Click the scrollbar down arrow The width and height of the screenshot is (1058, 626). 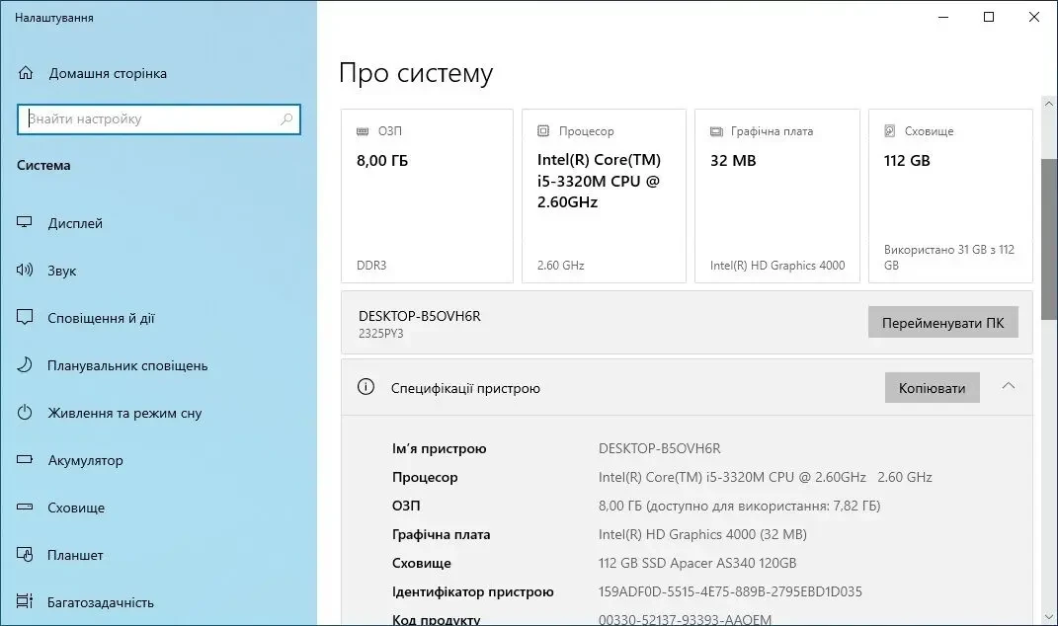pos(1048,616)
